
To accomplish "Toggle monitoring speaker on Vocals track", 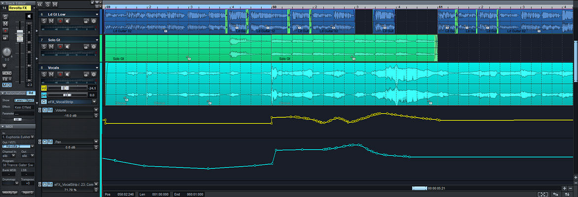I will coord(67,74).
